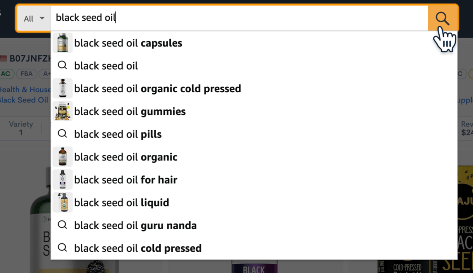
Task: Click the FBA badge
Action: [26, 73]
